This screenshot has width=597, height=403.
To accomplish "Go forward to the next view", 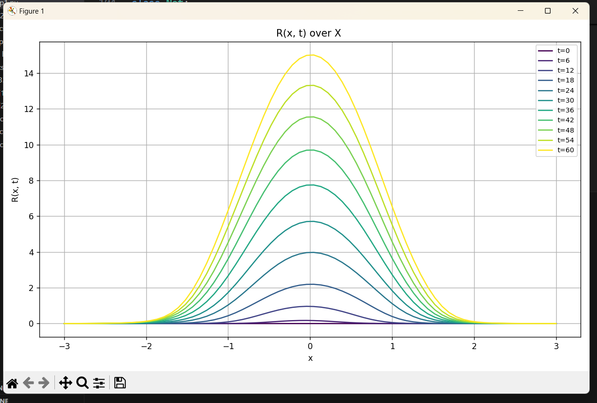I will [x=44, y=383].
